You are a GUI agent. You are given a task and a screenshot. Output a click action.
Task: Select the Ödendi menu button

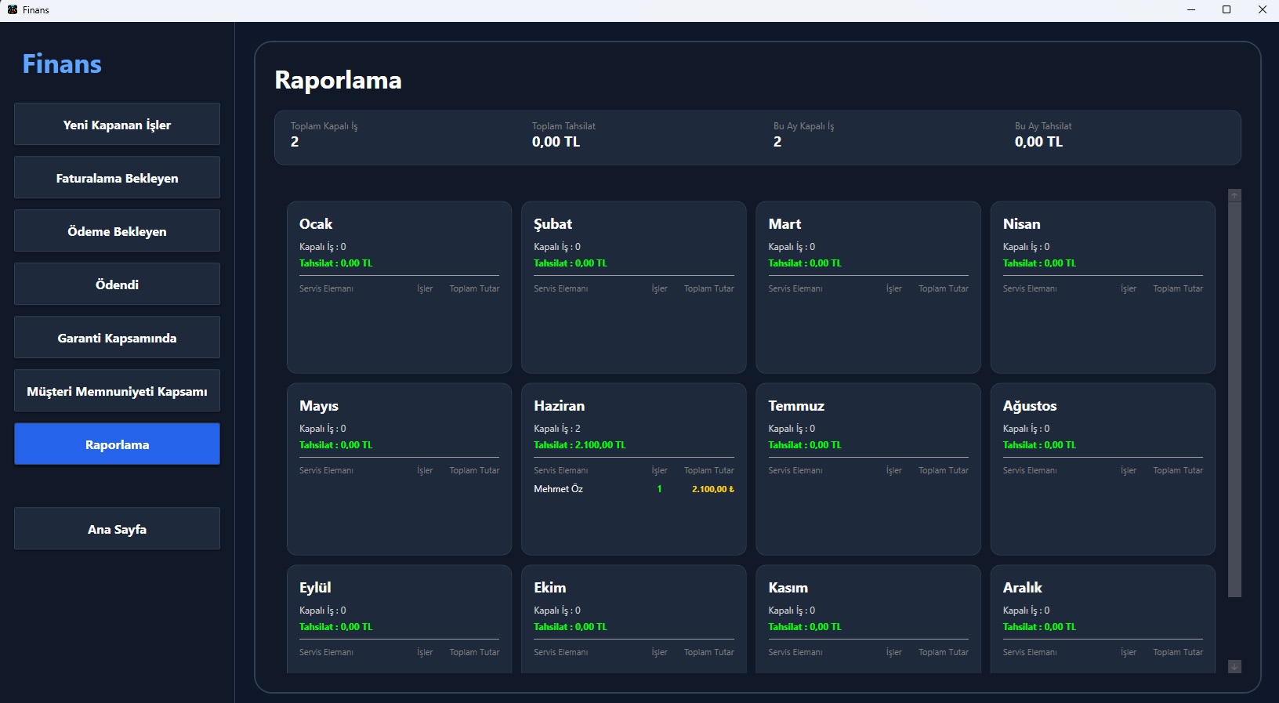(117, 284)
